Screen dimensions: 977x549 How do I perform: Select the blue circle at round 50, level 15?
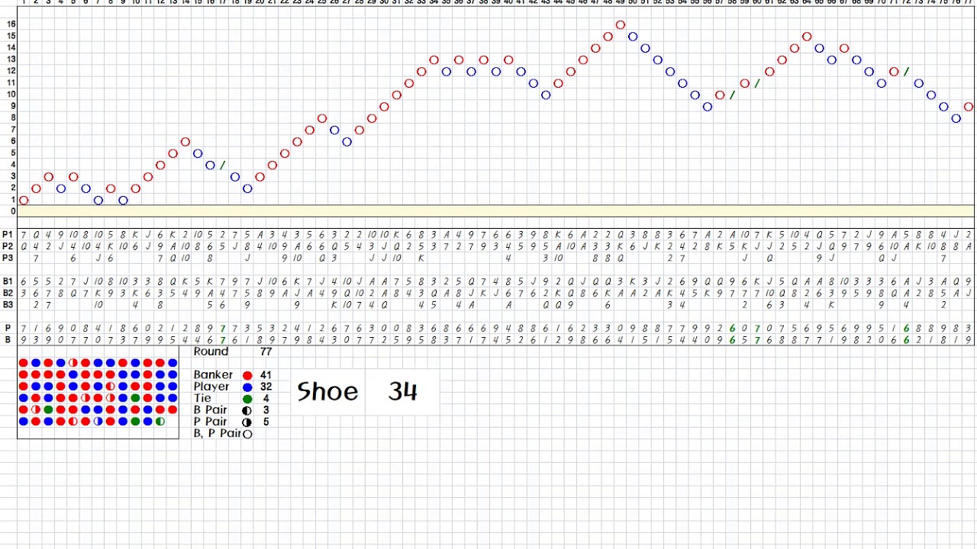pos(633,37)
